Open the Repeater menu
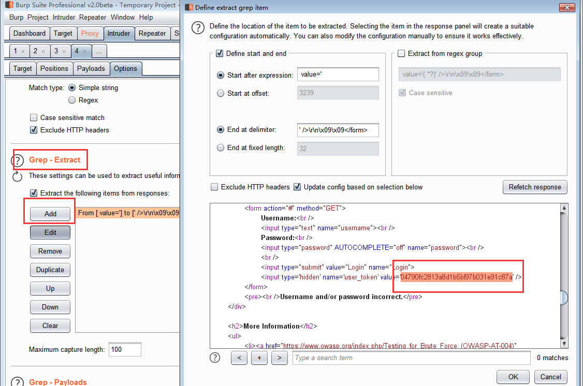The width and height of the screenshot is (583, 386). click(93, 18)
